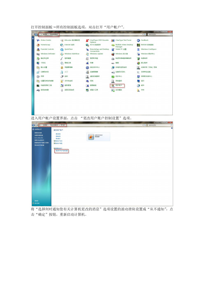Click 用户帐户 breadcrumb in second window address bar
The width and height of the screenshot is (204, 289).
pos(63,125)
